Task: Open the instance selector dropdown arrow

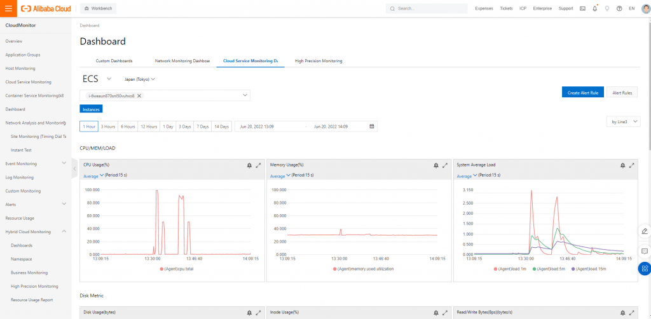Action: [x=245, y=95]
